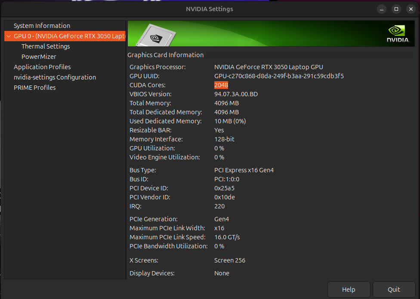This screenshot has width=420, height=299.
Task: Select Application Profiles
Action: click(x=42, y=67)
